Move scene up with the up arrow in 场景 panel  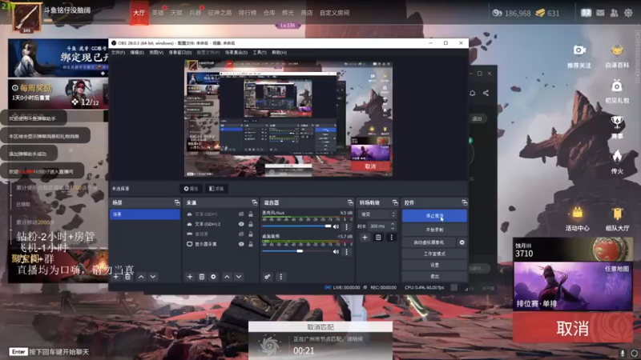point(141,277)
